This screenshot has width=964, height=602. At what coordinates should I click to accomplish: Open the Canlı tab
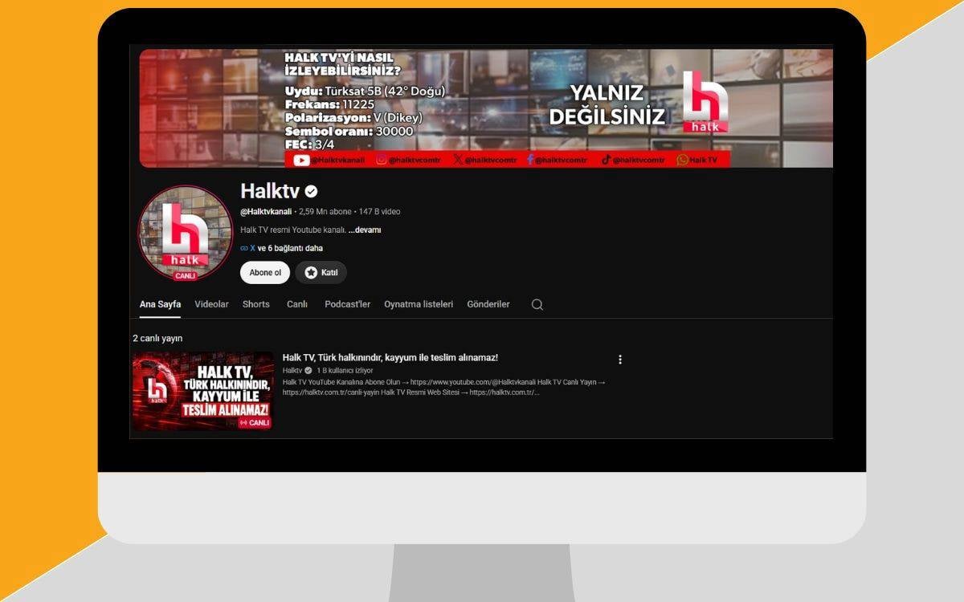point(297,304)
